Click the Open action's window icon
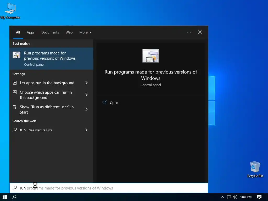 point(104,102)
